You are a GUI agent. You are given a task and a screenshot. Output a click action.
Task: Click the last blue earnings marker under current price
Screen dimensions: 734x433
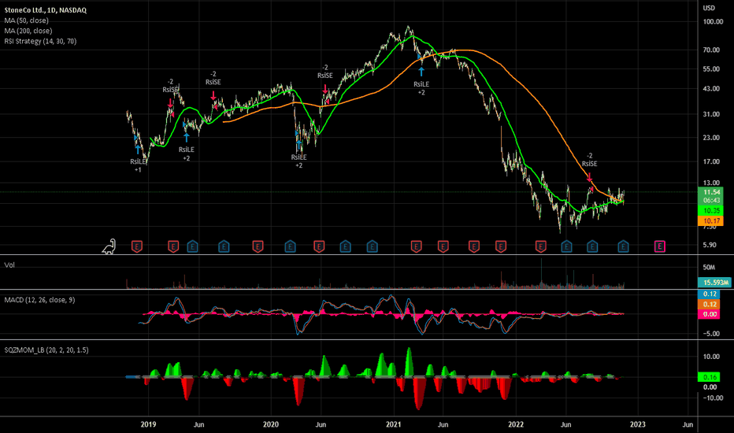click(623, 246)
